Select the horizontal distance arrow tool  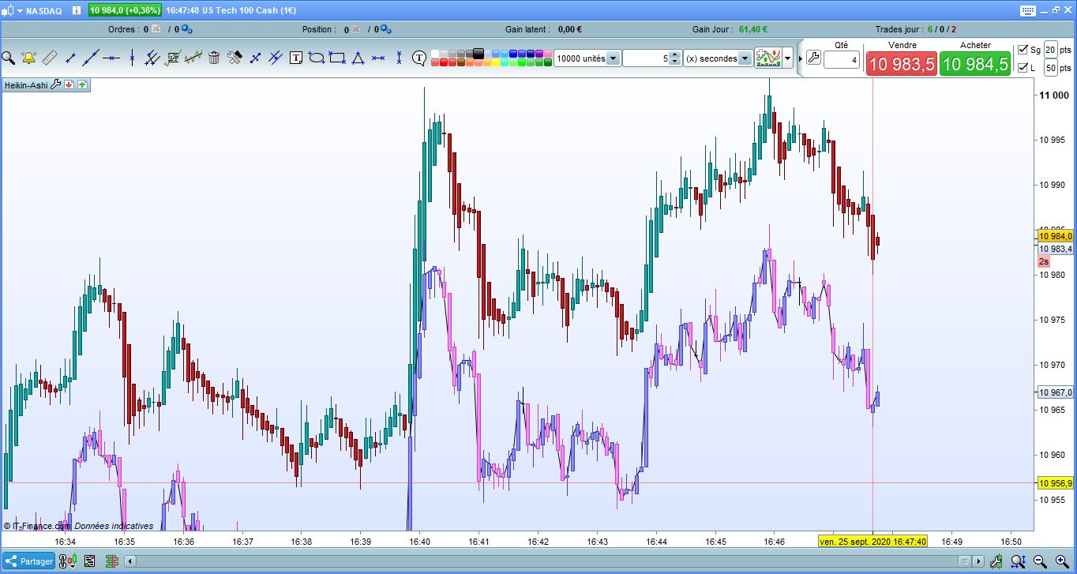378,58
